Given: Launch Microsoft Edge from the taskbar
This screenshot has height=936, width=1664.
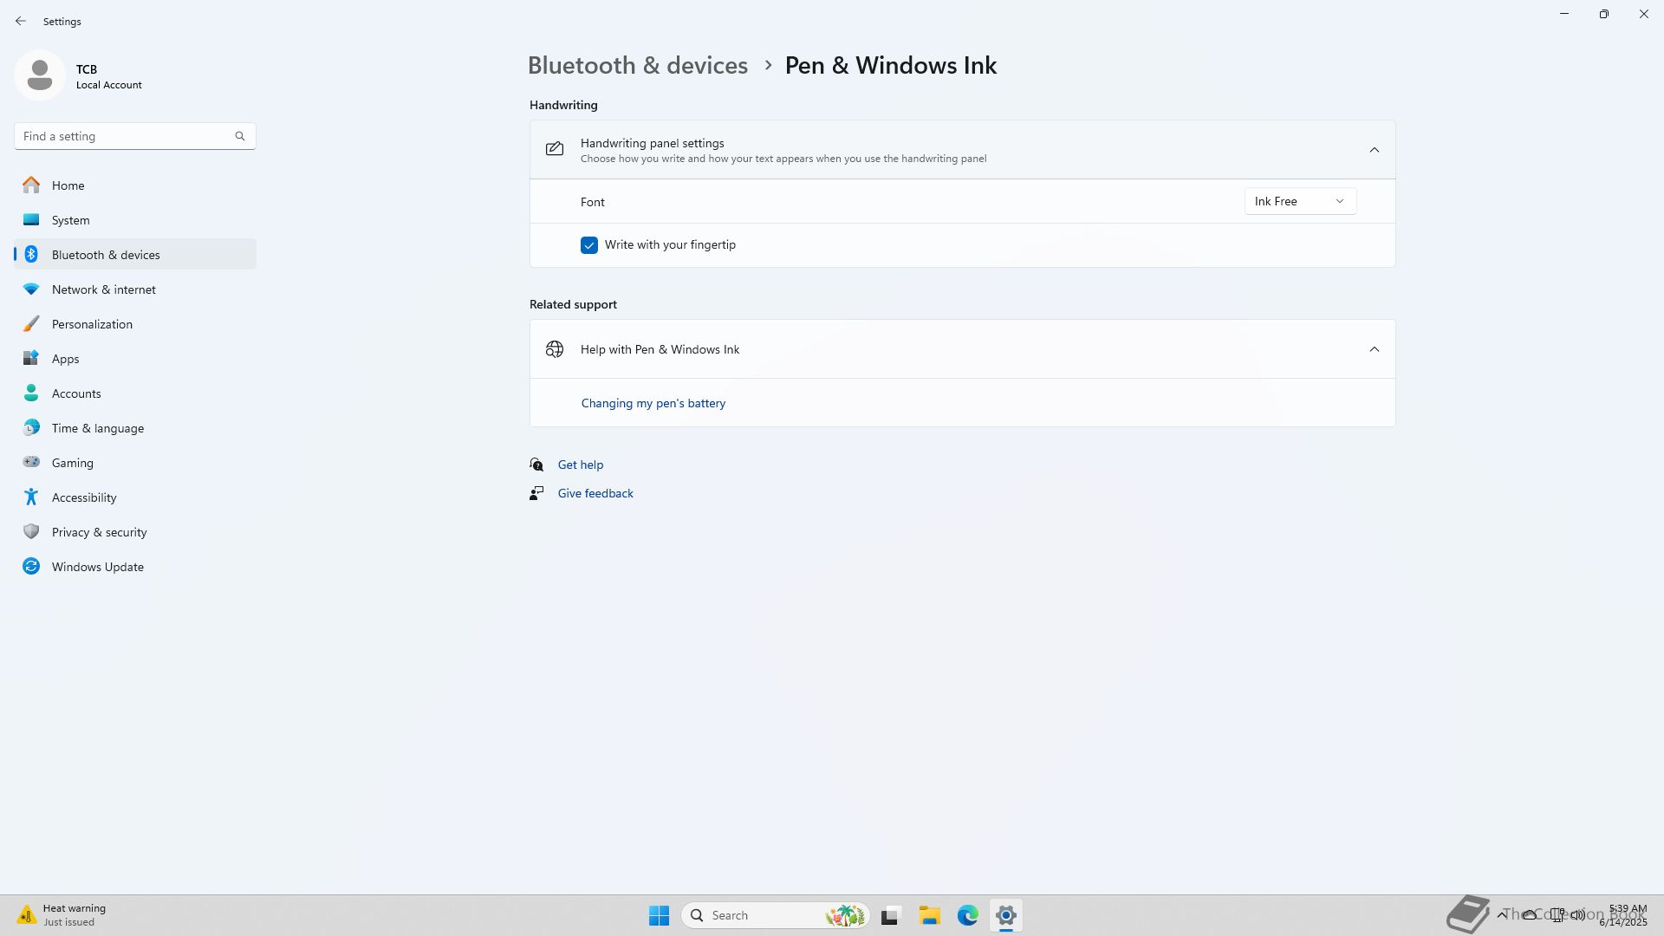Looking at the screenshot, I should [967, 915].
